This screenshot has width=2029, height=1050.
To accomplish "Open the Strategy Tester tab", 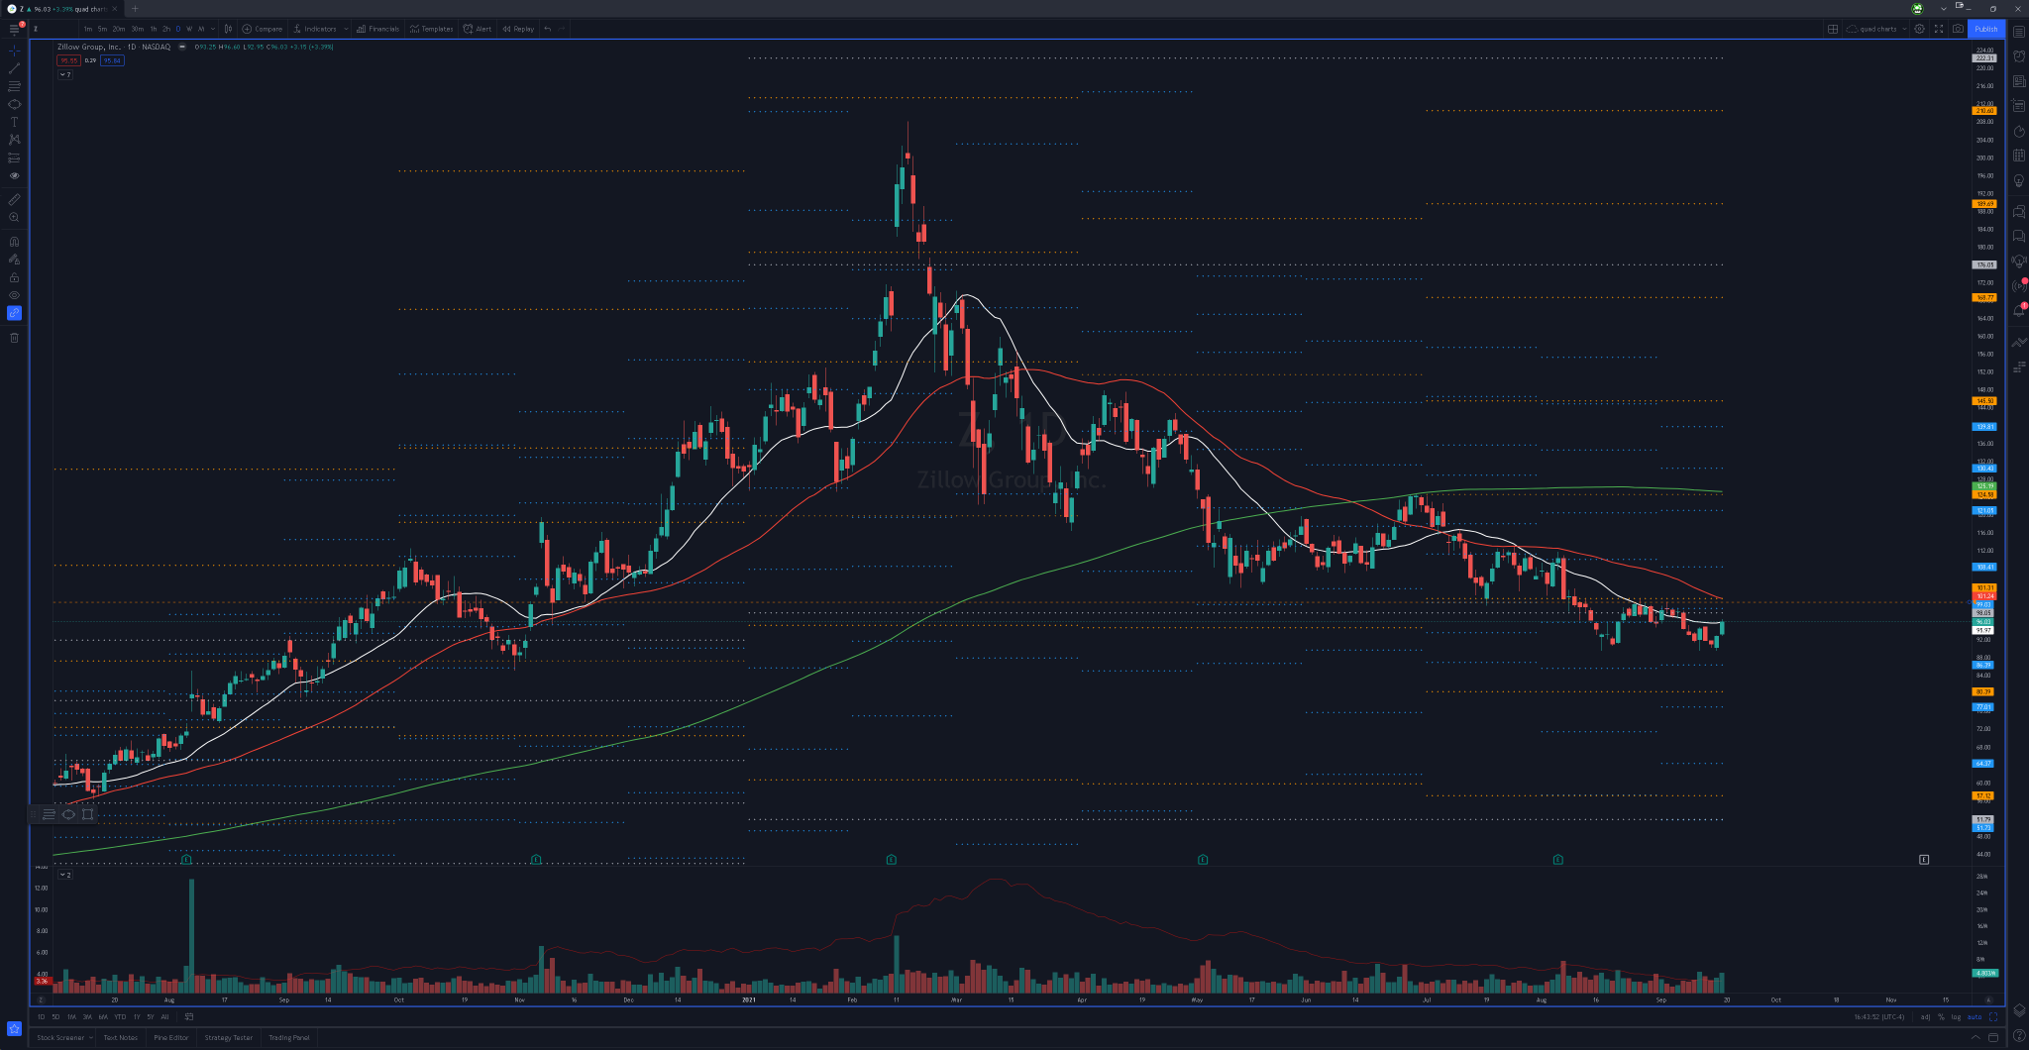I will click(229, 1037).
